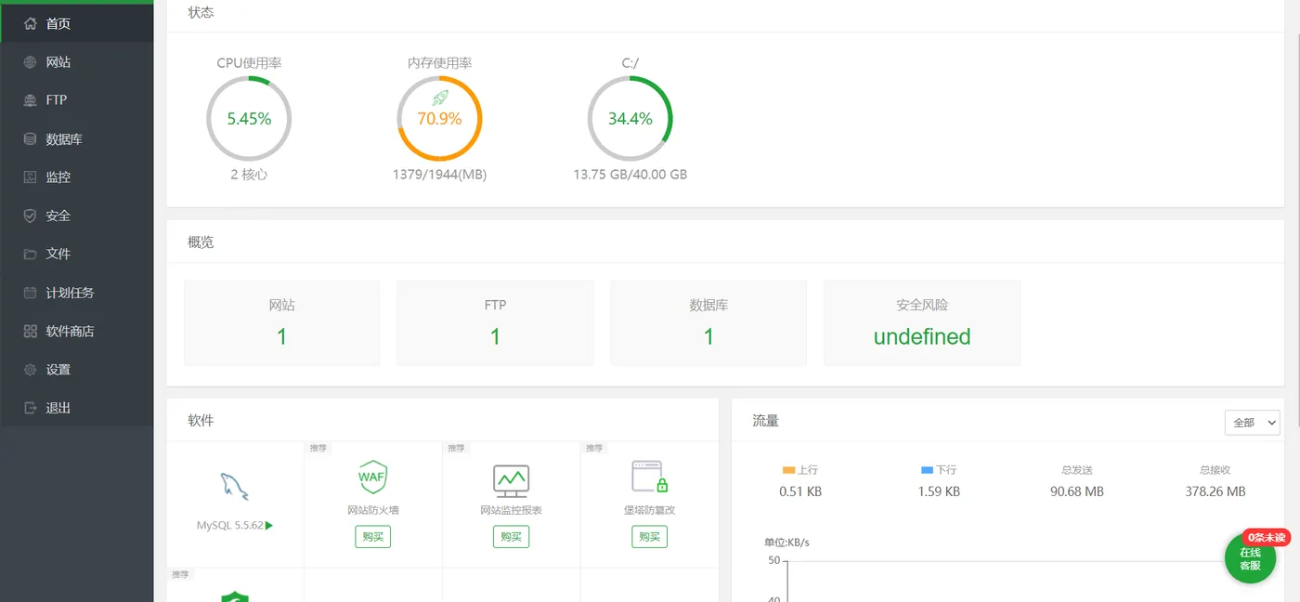The width and height of the screenshot is (1300, 602).
Task: Click 购买 under 网站防火墙
Action: (372, 537)
